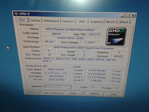Switch to the Memory tab
The width and height of the screenshot is (149, 112).
68,21
